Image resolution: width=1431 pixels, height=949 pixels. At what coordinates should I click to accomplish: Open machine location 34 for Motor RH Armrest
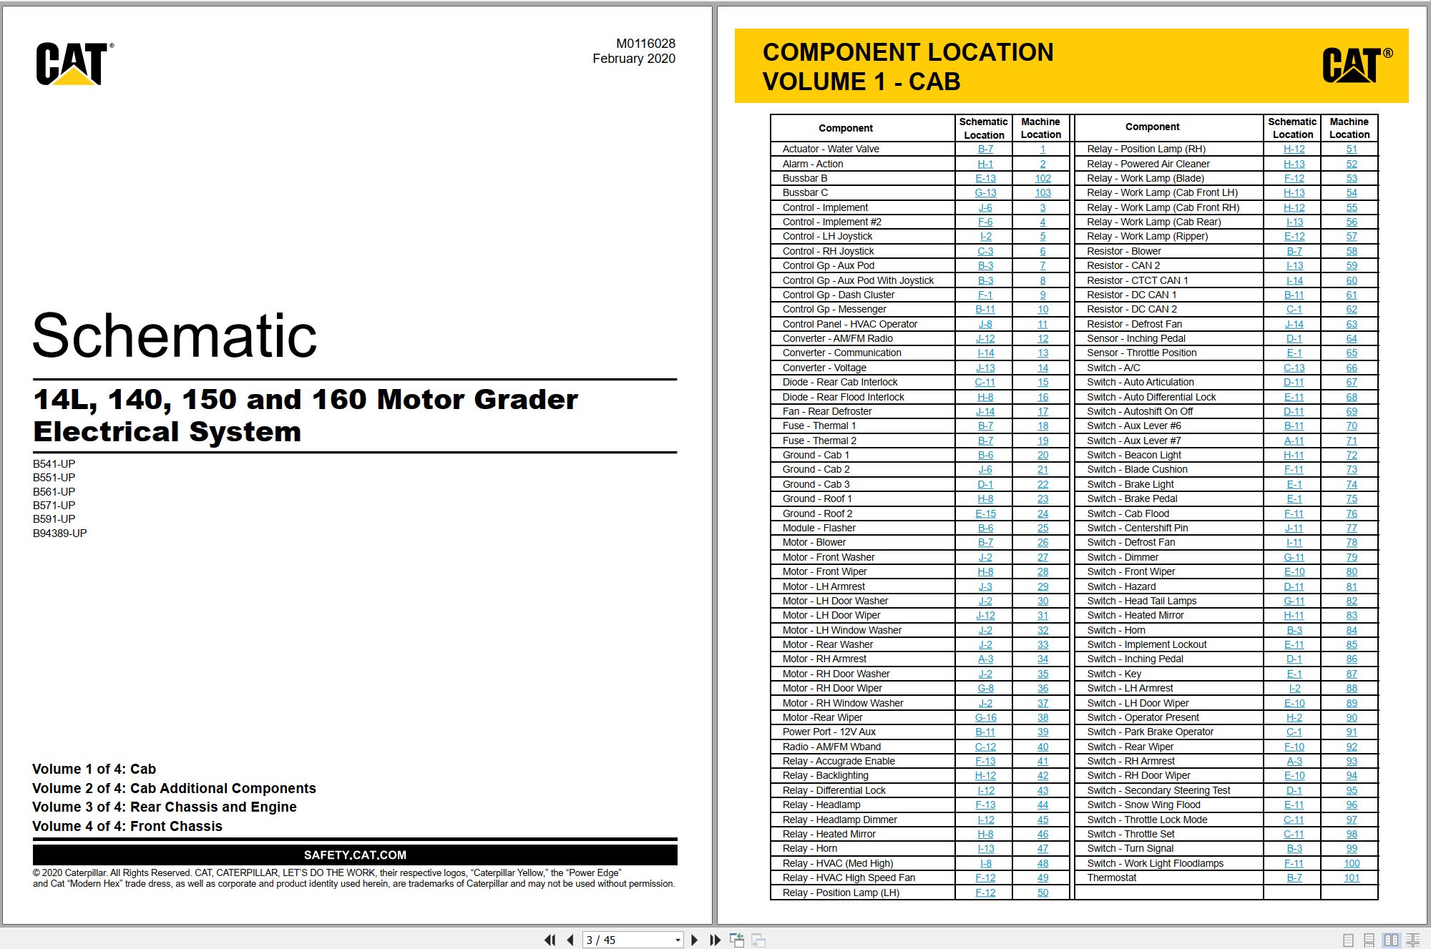coord(1042,659)
